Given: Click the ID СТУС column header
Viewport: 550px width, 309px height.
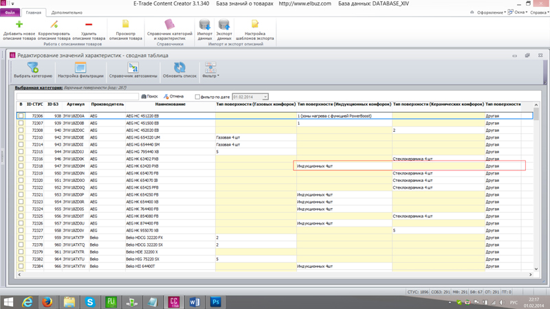Looking at the screenshot, I should click(x=35, y=104).
